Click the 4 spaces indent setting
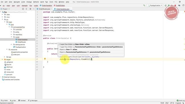Image resolution: width=185 pixels, height=104 pixels. 178,103
